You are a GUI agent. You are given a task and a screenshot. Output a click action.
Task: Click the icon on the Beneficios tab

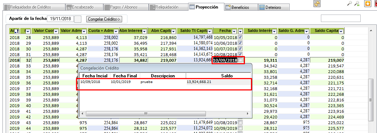tap(228, 7)
